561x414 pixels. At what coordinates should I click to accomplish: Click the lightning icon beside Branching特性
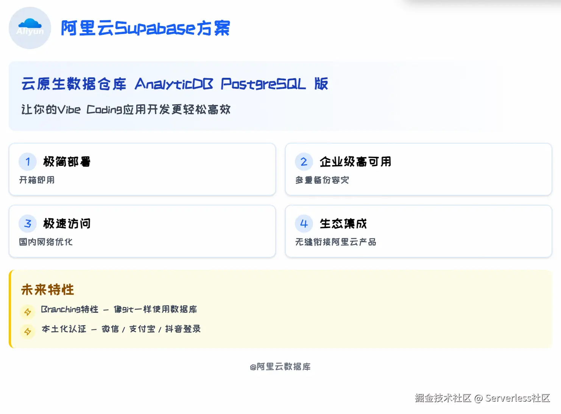click(28, 312)
